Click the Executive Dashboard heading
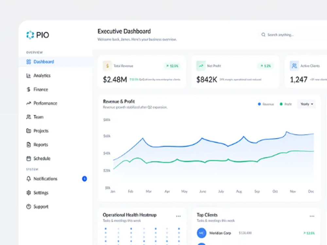This screenshot has height=245, width=327. 124,31
